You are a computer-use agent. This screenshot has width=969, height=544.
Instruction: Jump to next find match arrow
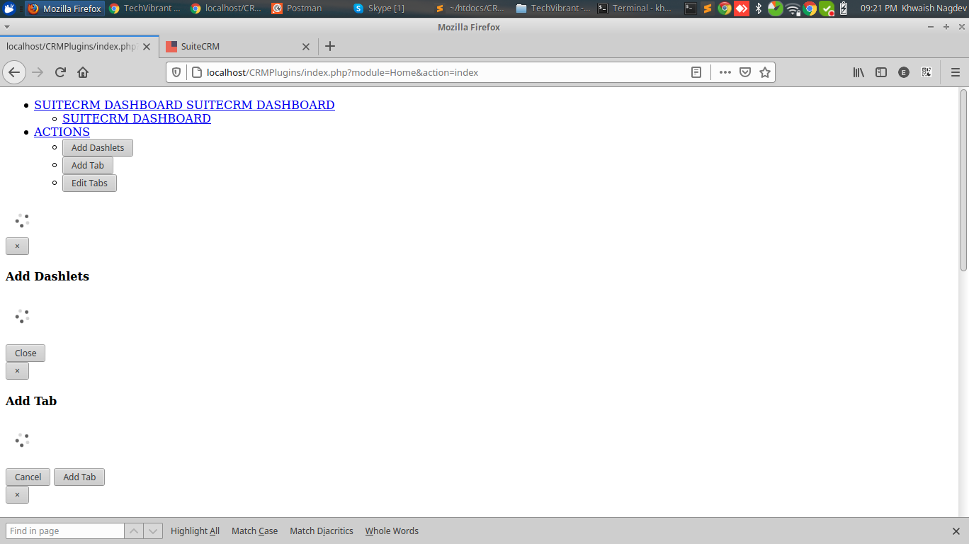click(153, 531)
